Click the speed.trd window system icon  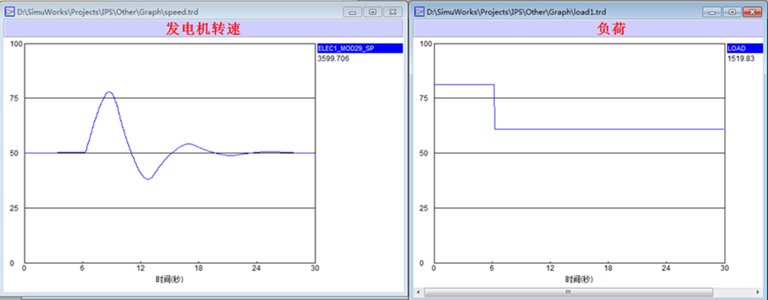point(10,12)
